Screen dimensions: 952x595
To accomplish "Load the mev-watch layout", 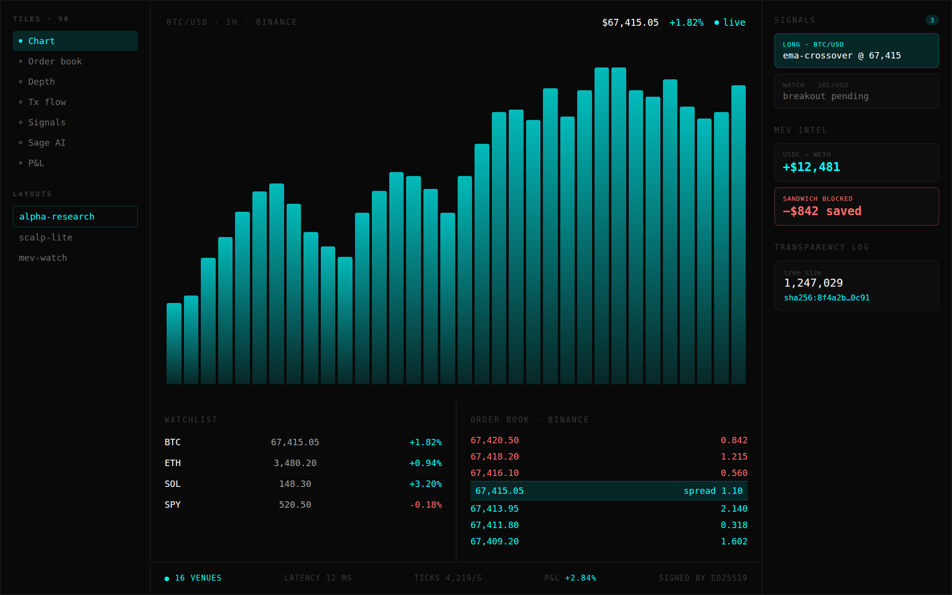I will click(75, 258).
